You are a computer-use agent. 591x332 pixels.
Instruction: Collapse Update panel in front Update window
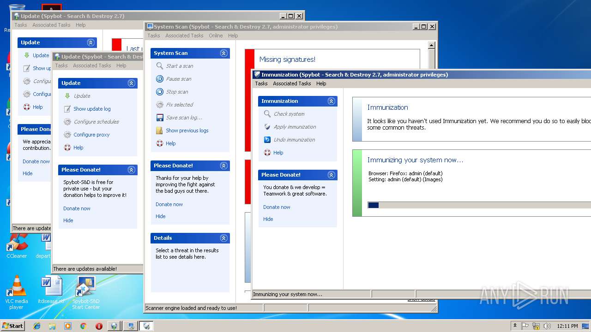(x=131, y=83)
